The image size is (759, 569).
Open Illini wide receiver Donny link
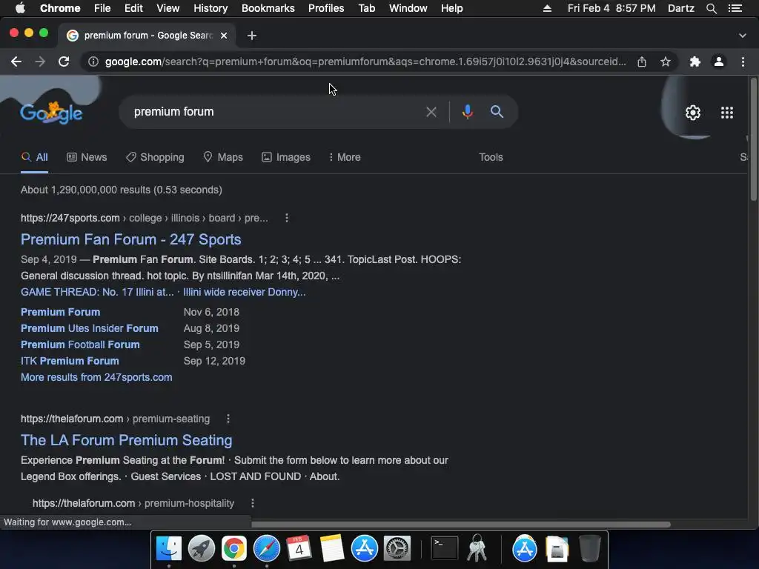(x=245, y=292)
